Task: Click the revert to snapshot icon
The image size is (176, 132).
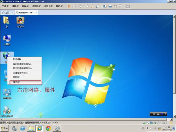Action: (x=92, y=6)
